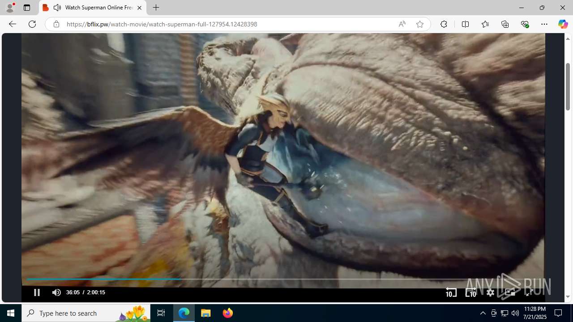Open Browser essentials
This screenshot has width=573, height=322.
pyautogui.click(x=525, y=24)
